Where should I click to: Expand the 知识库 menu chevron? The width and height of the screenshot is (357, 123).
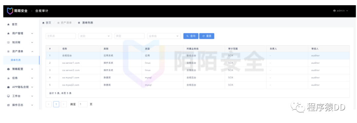tap(32, 43)
